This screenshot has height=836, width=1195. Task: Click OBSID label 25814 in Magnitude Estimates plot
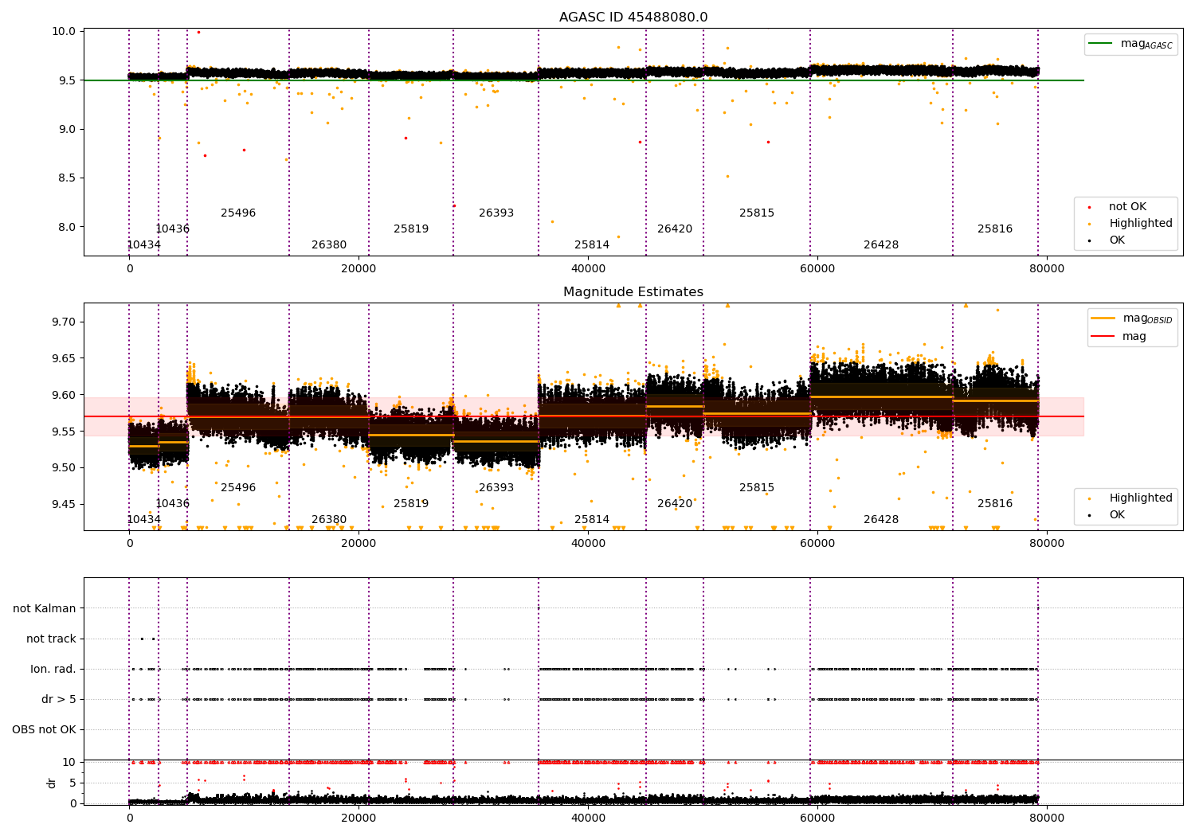click(x=592, y=520)
